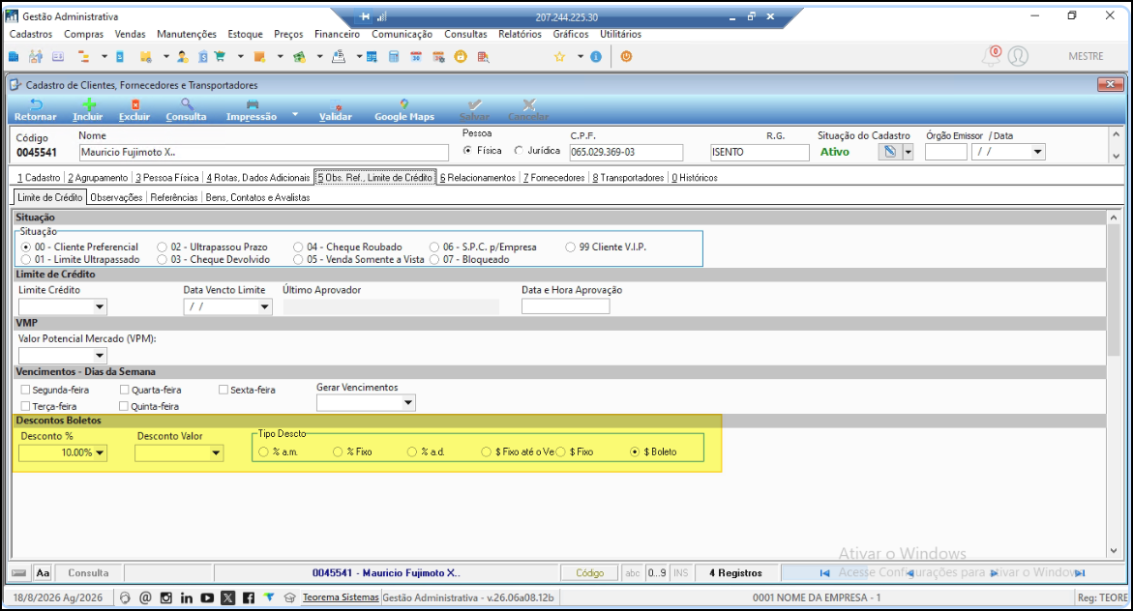Open the Consulta search tool
This screenshot has height=611, width=1133.
click(187, 110)
